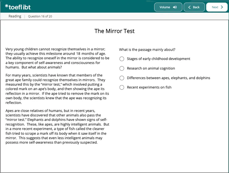Click the TOEFL iBT logo
Screen dimensions: 229x173
(18, 7)
